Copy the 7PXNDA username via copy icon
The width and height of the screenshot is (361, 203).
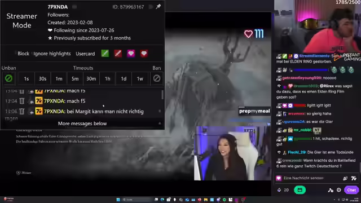[x=74, y=7]
